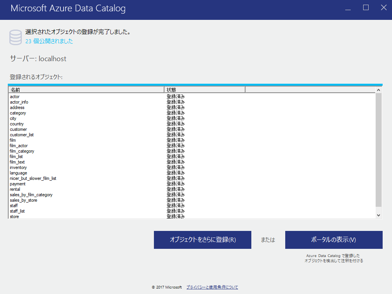Viewport: 392px width, 294px height.
Task: Select the 'film' row
Action: coord(192,141)
